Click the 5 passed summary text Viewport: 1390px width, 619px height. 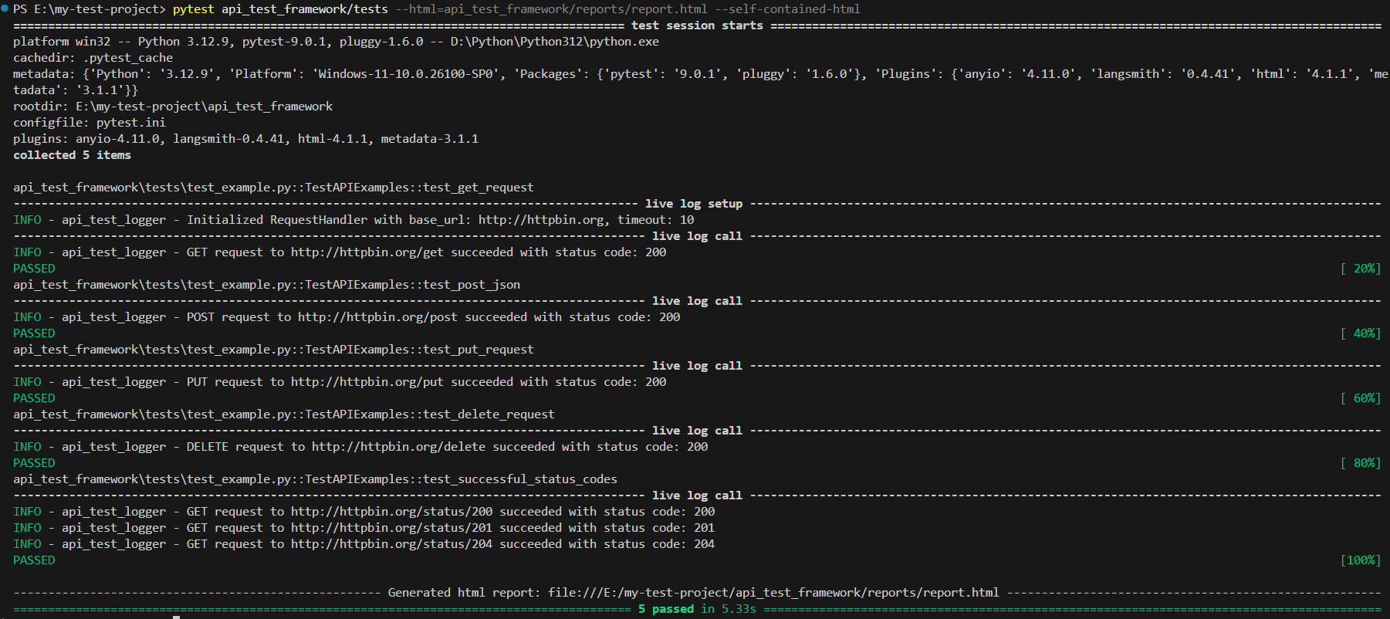coord(665,609)
